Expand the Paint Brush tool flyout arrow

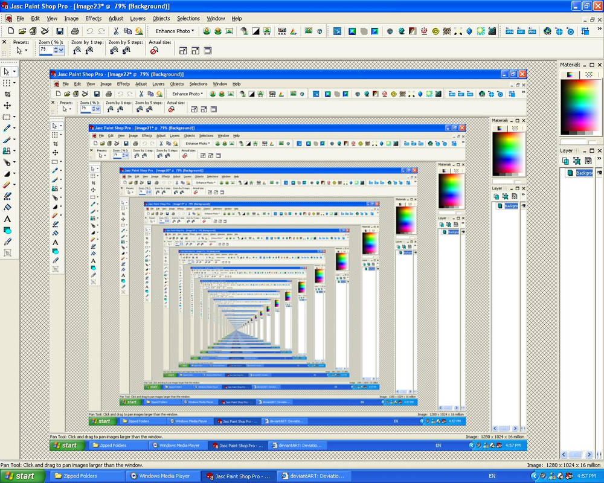(14, 139)
